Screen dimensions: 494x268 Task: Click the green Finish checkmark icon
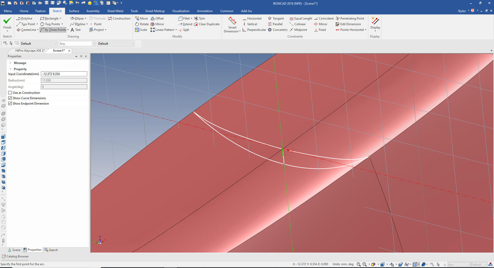click(7, 21)
